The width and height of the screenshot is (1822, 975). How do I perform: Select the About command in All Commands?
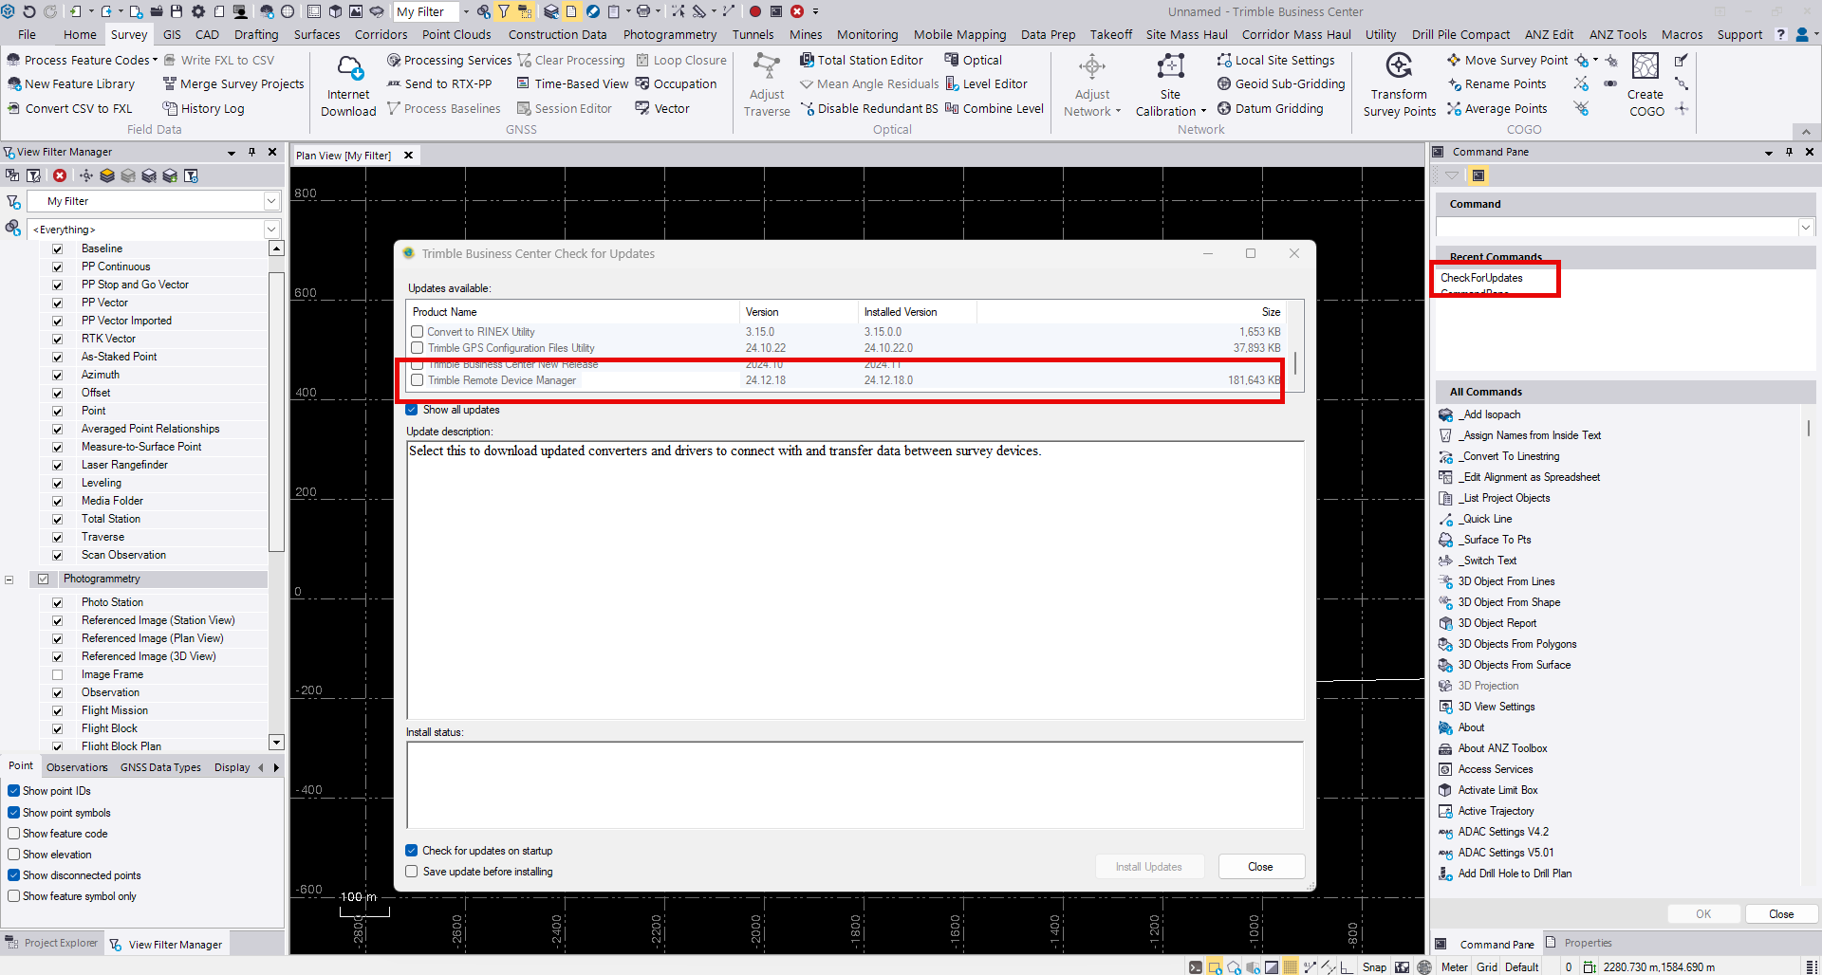[1471, 727]
